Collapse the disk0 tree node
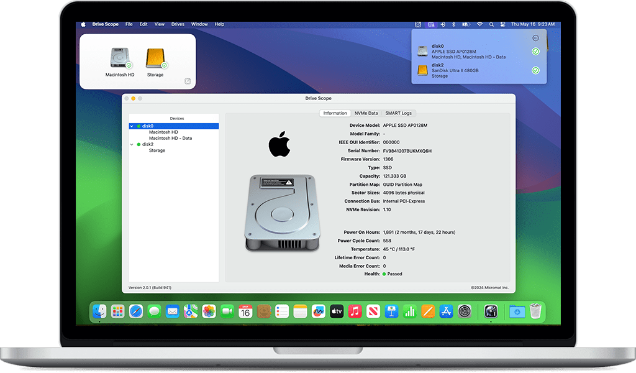The image size is (636, 373). click(132, 126)
